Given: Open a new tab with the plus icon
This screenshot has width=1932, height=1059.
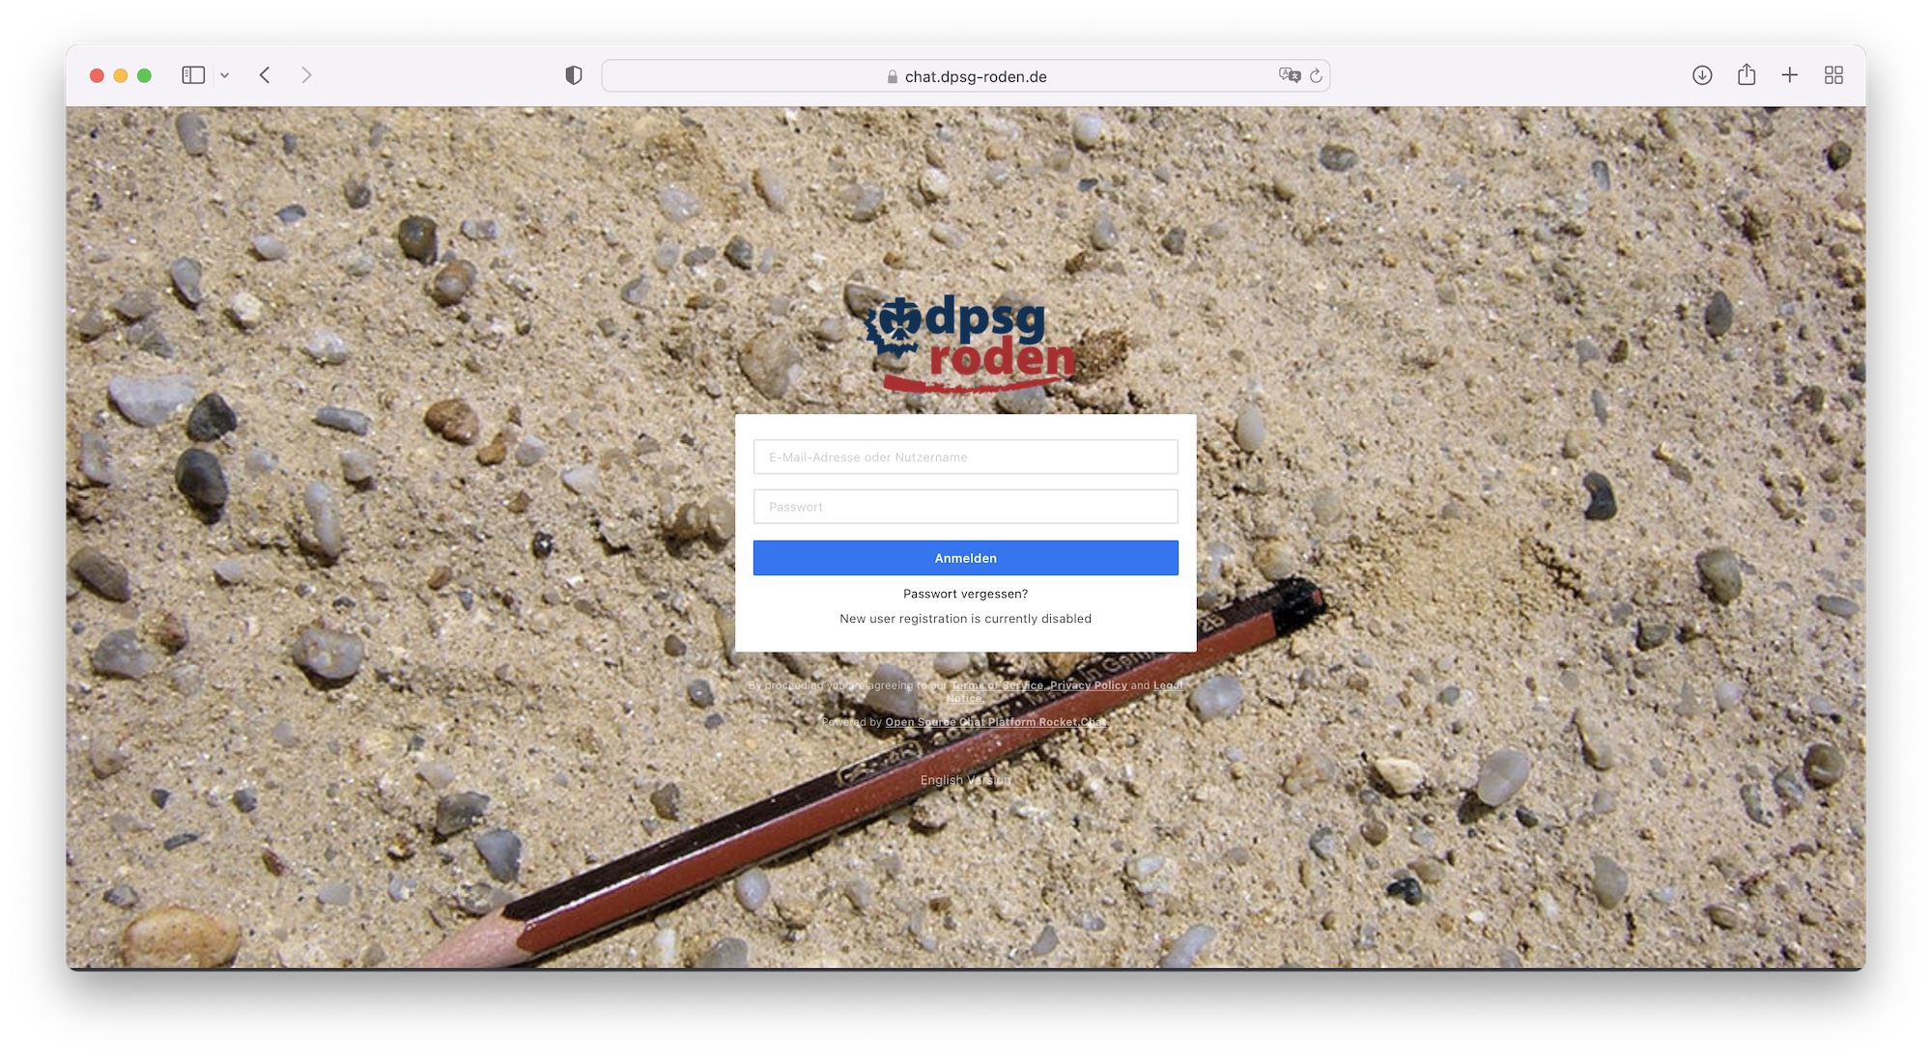Looking at the screenshot, I should coord(1790,75).
